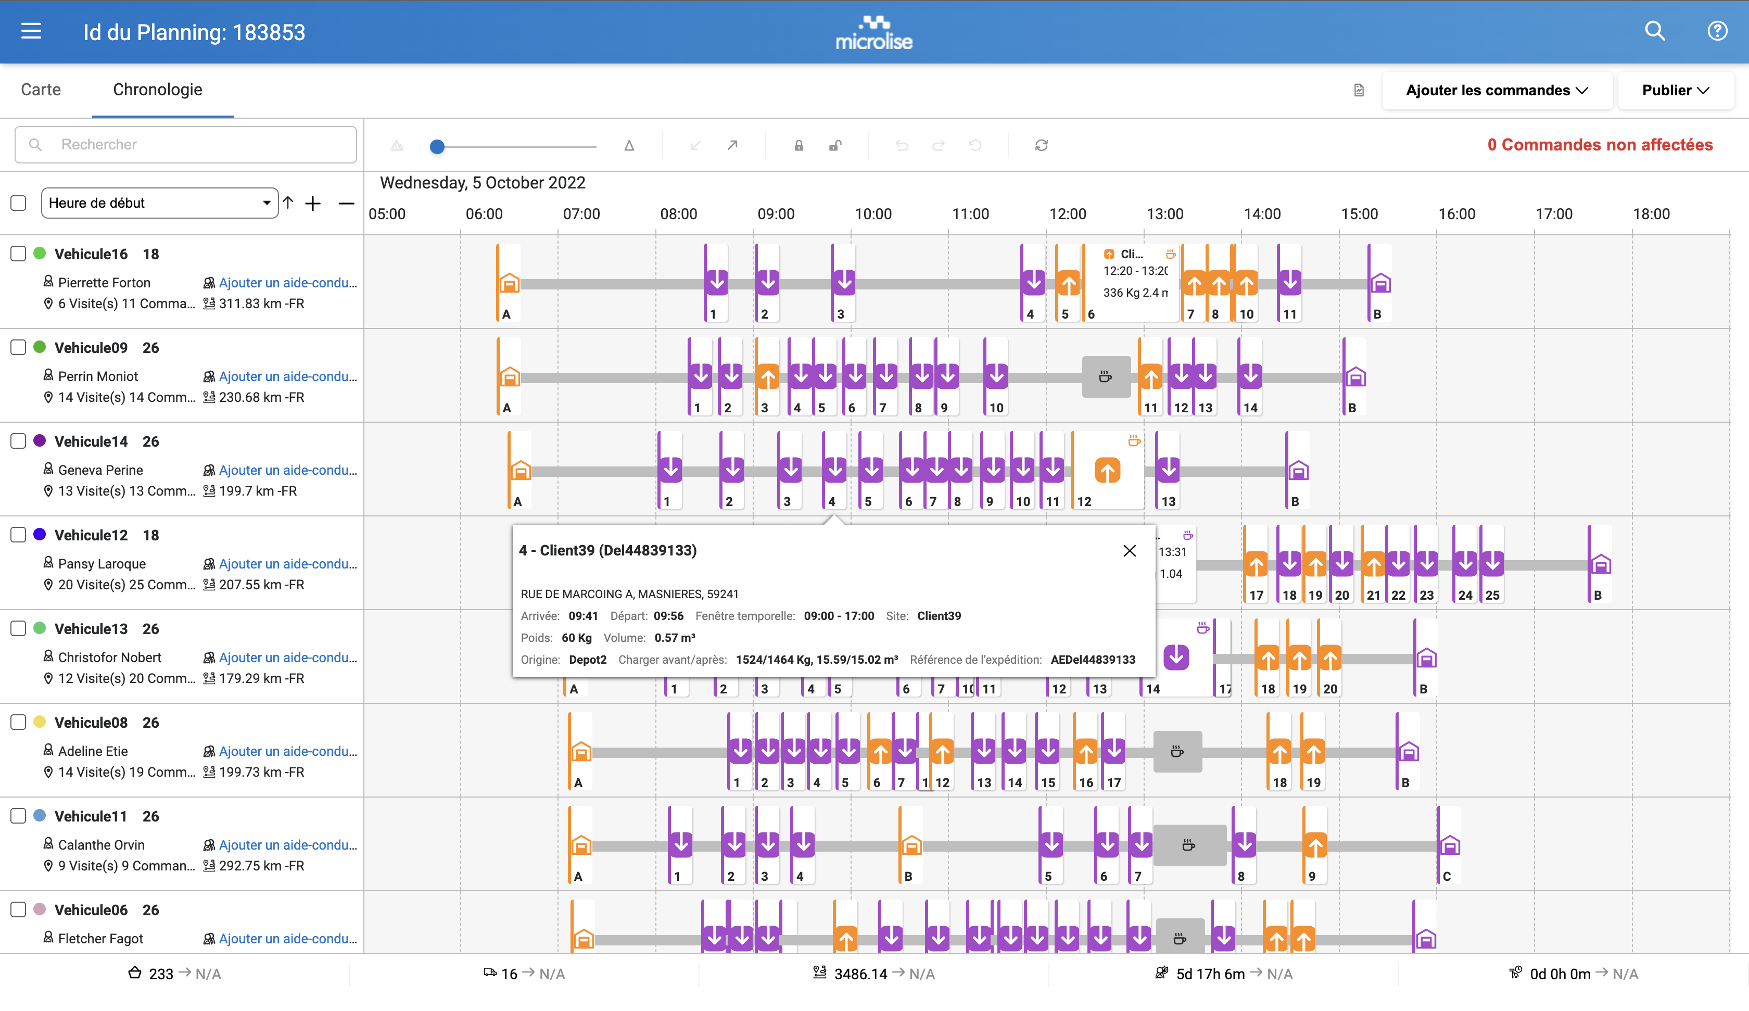The width and height of the screenshot is (1749, 1011).
Task: Add co-driver link for Vehicule14
Action: (x=288, y=470)
